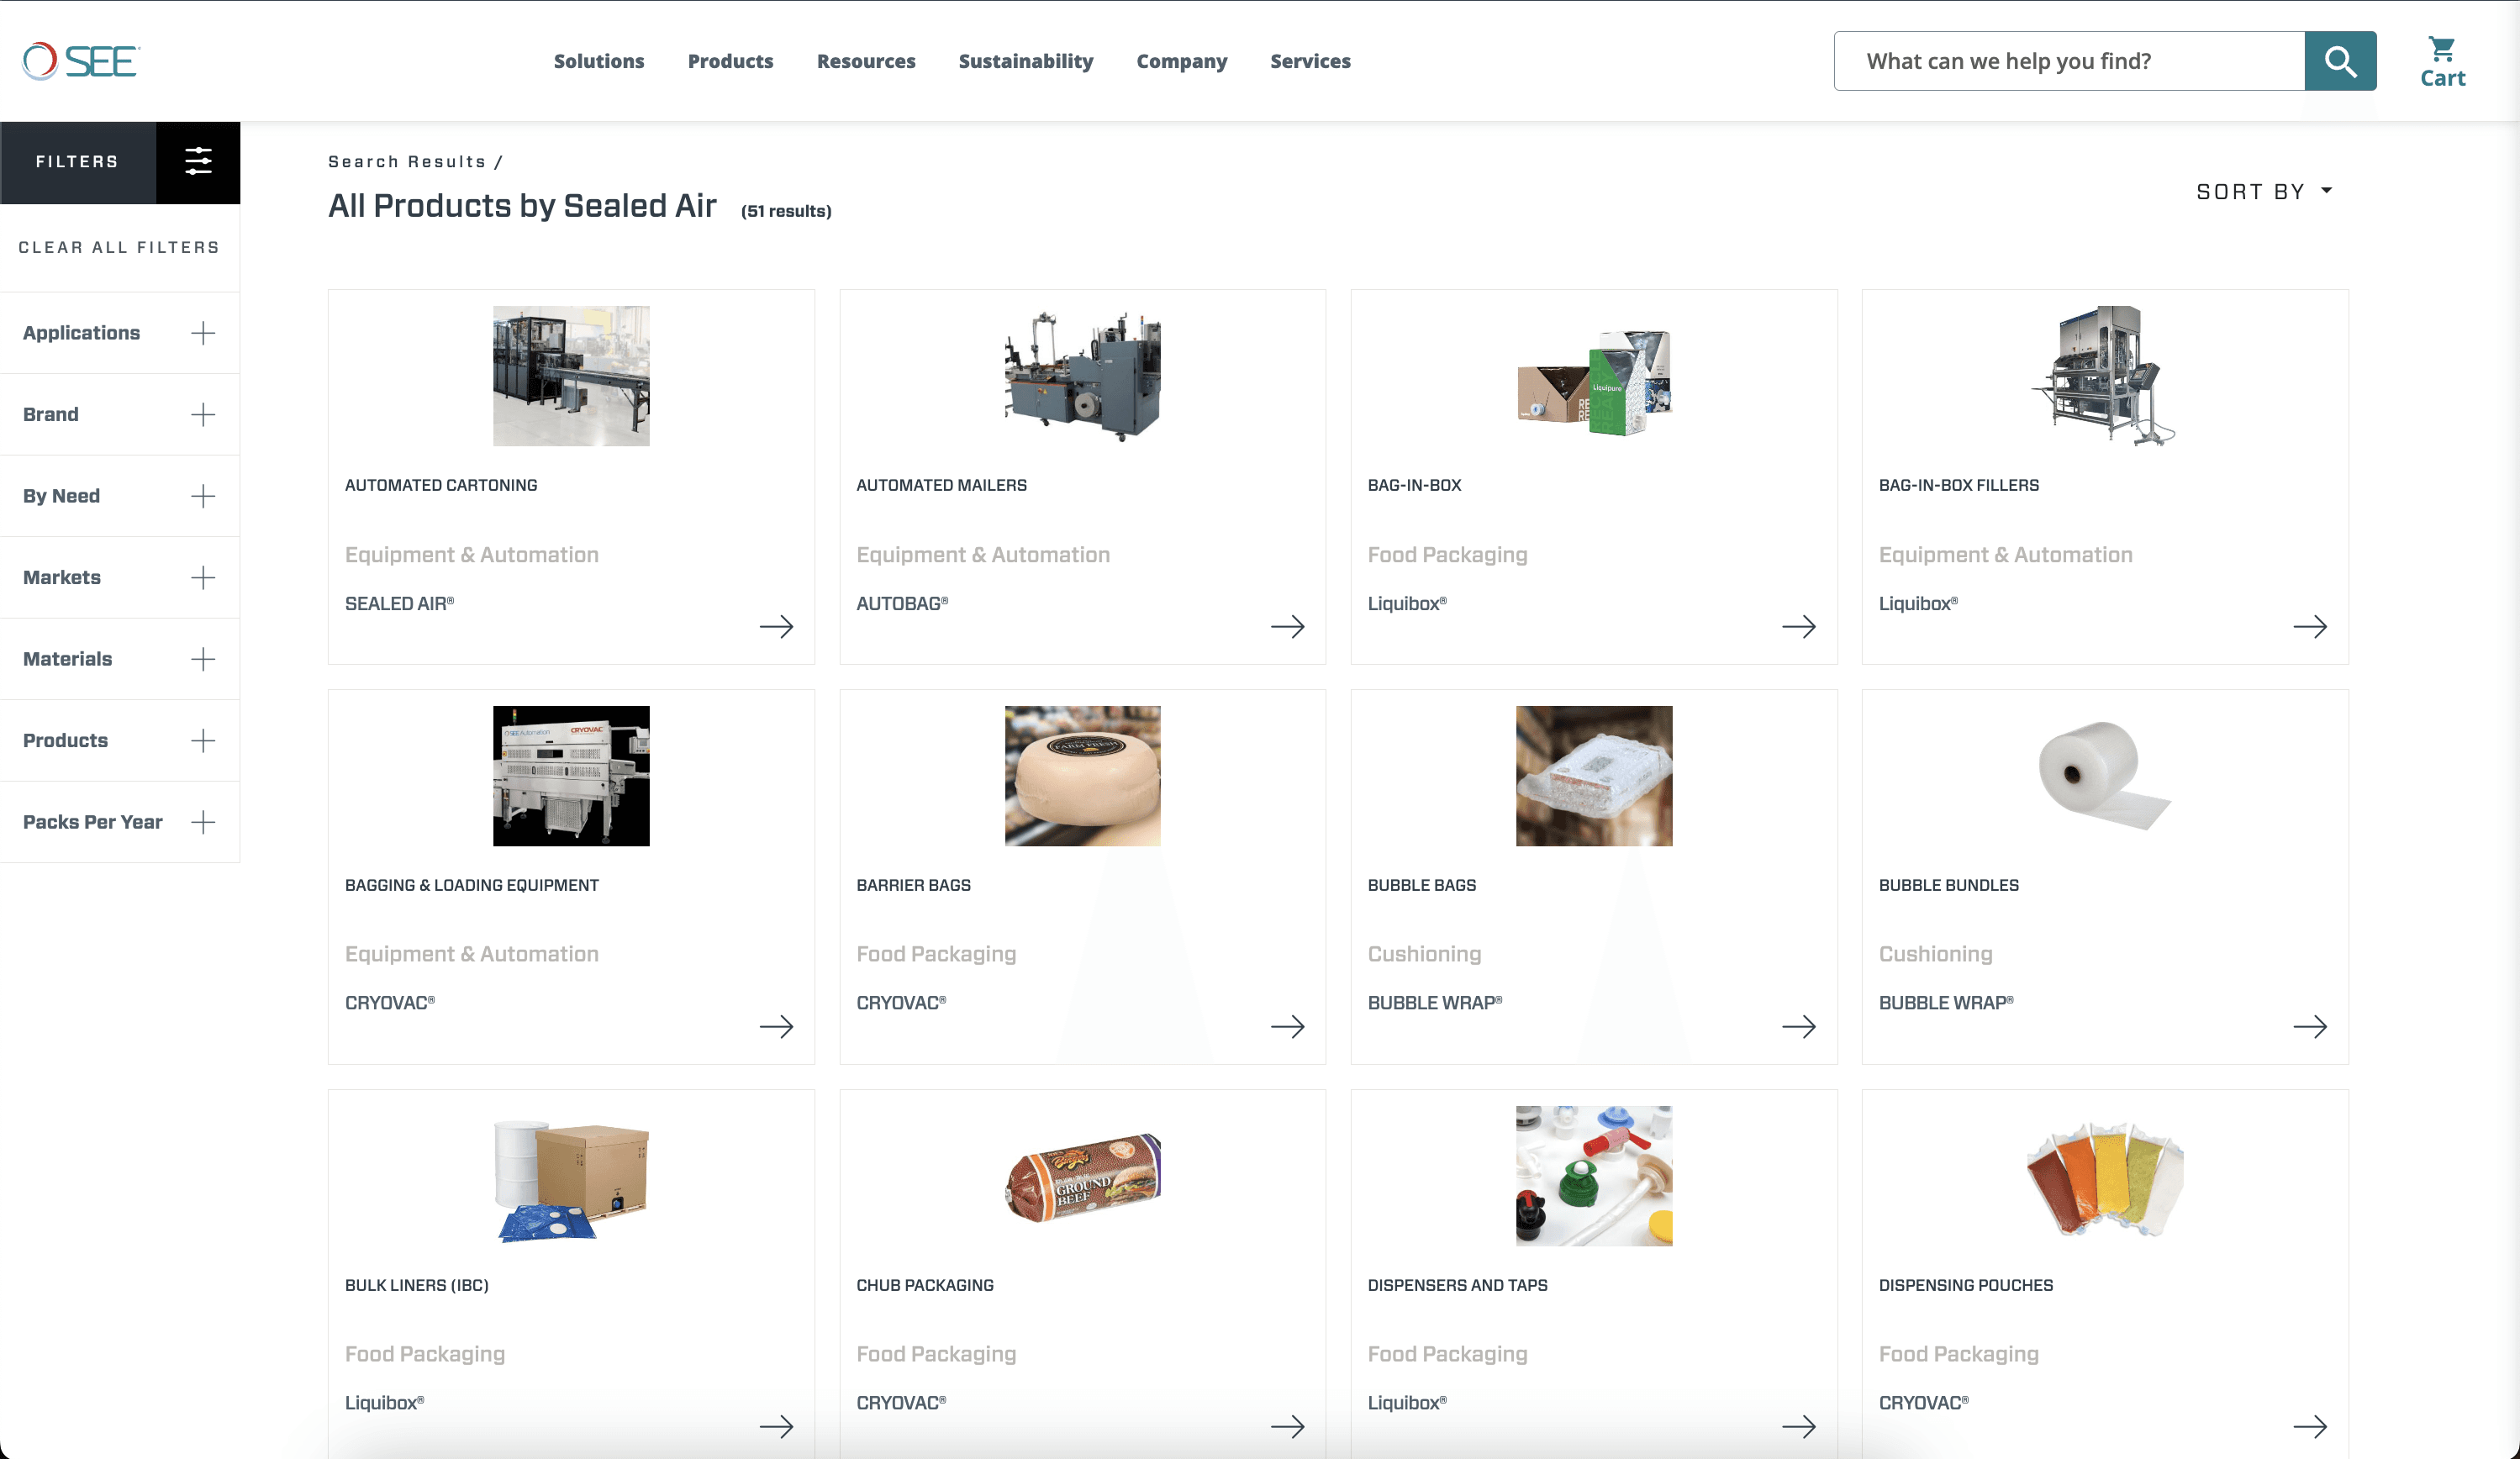The width and height of the screenshot is (2520, 1459).
Task: Click the Search Results breadcrumb link
Action: [x=407, y=162]
